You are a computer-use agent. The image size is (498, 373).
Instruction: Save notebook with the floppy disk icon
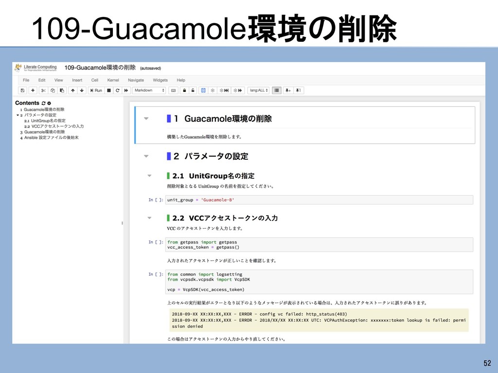22,90
